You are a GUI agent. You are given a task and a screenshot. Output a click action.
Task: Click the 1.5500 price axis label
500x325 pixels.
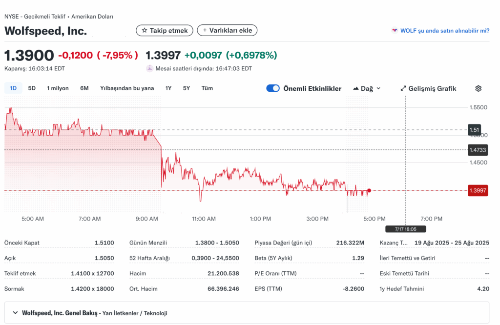(479, 107)
